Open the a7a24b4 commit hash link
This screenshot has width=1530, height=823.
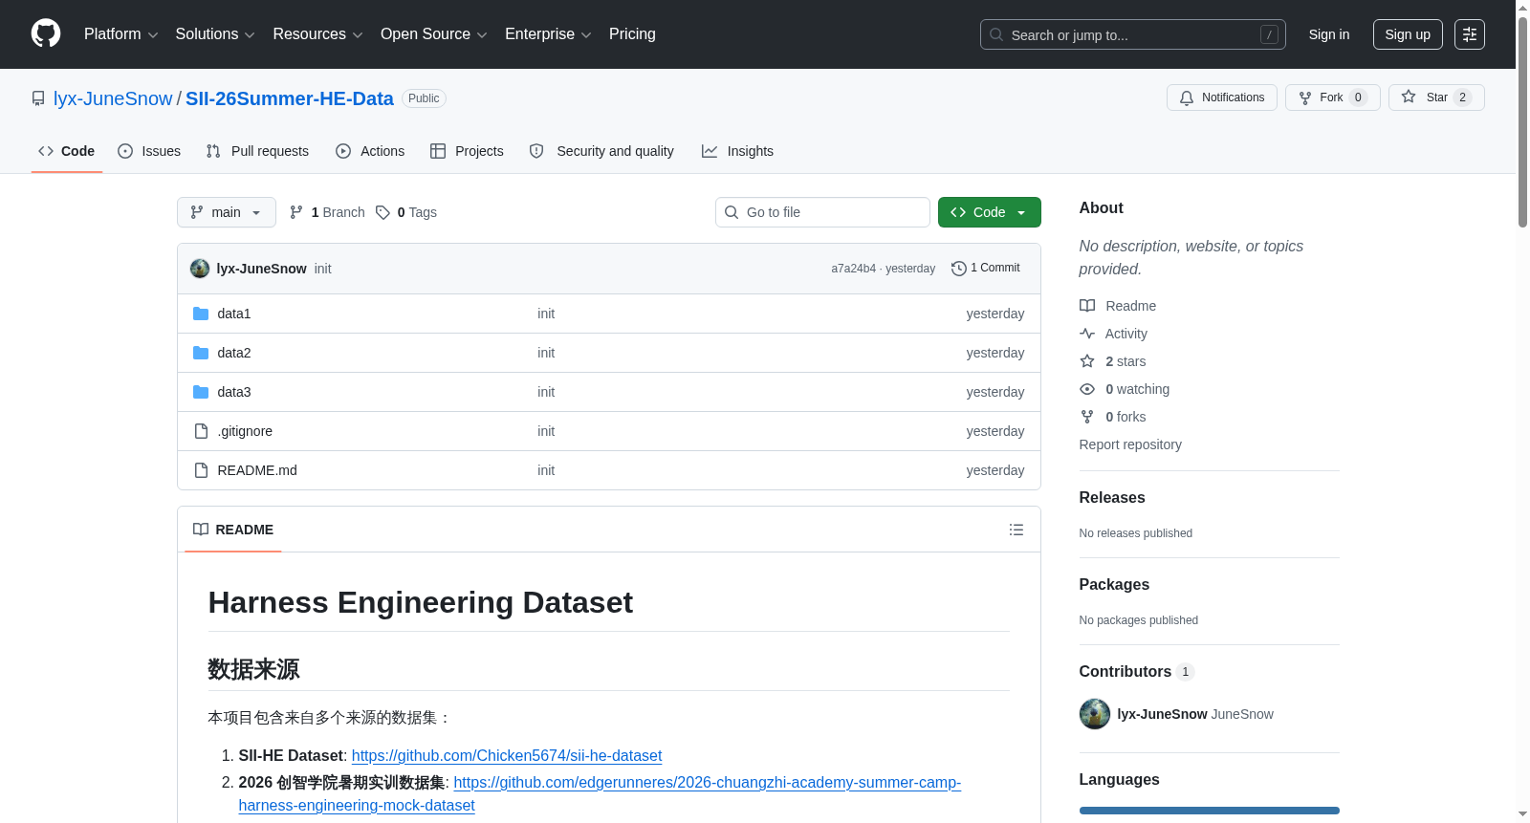[x=853, y=269]
